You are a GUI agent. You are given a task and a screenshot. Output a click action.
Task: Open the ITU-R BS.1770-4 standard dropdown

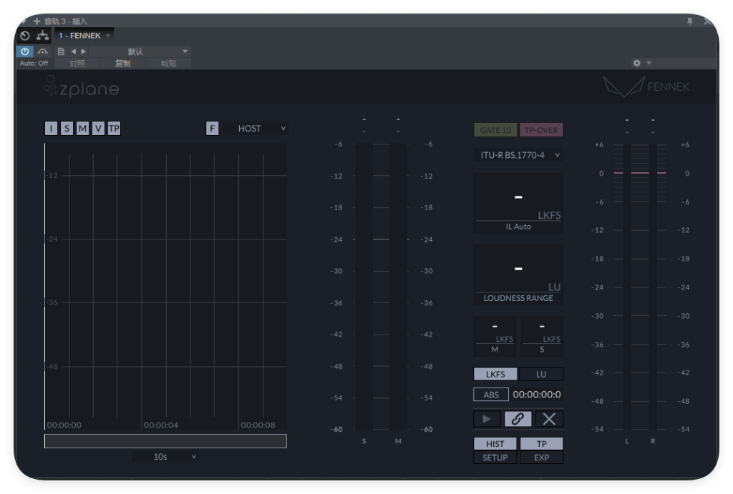point(518,155)
